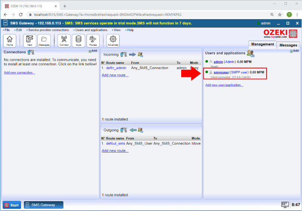The width and height of the screenshot is (302, 211).
Task: Click the Any_SMS_User cell in Outgoing table
Action: [x=139, y=143]
